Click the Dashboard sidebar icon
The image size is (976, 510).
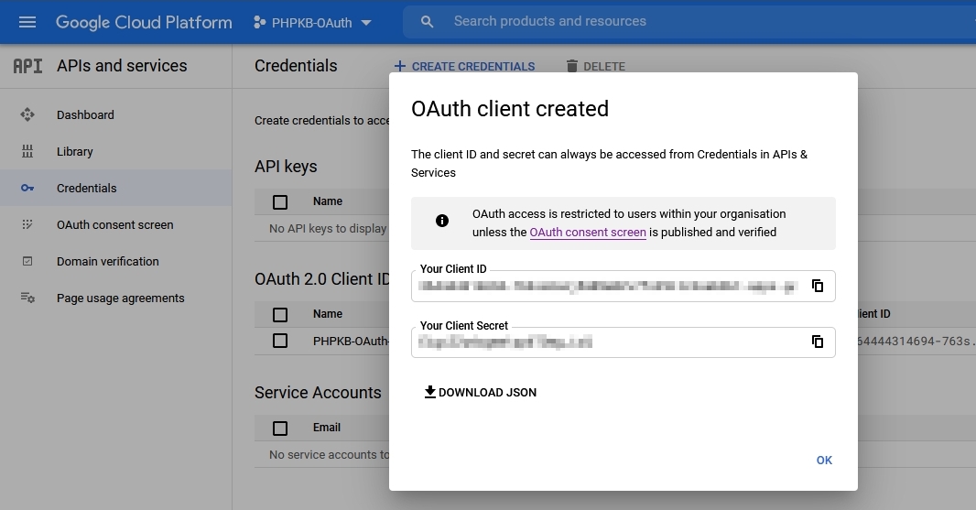coord(27,114)
